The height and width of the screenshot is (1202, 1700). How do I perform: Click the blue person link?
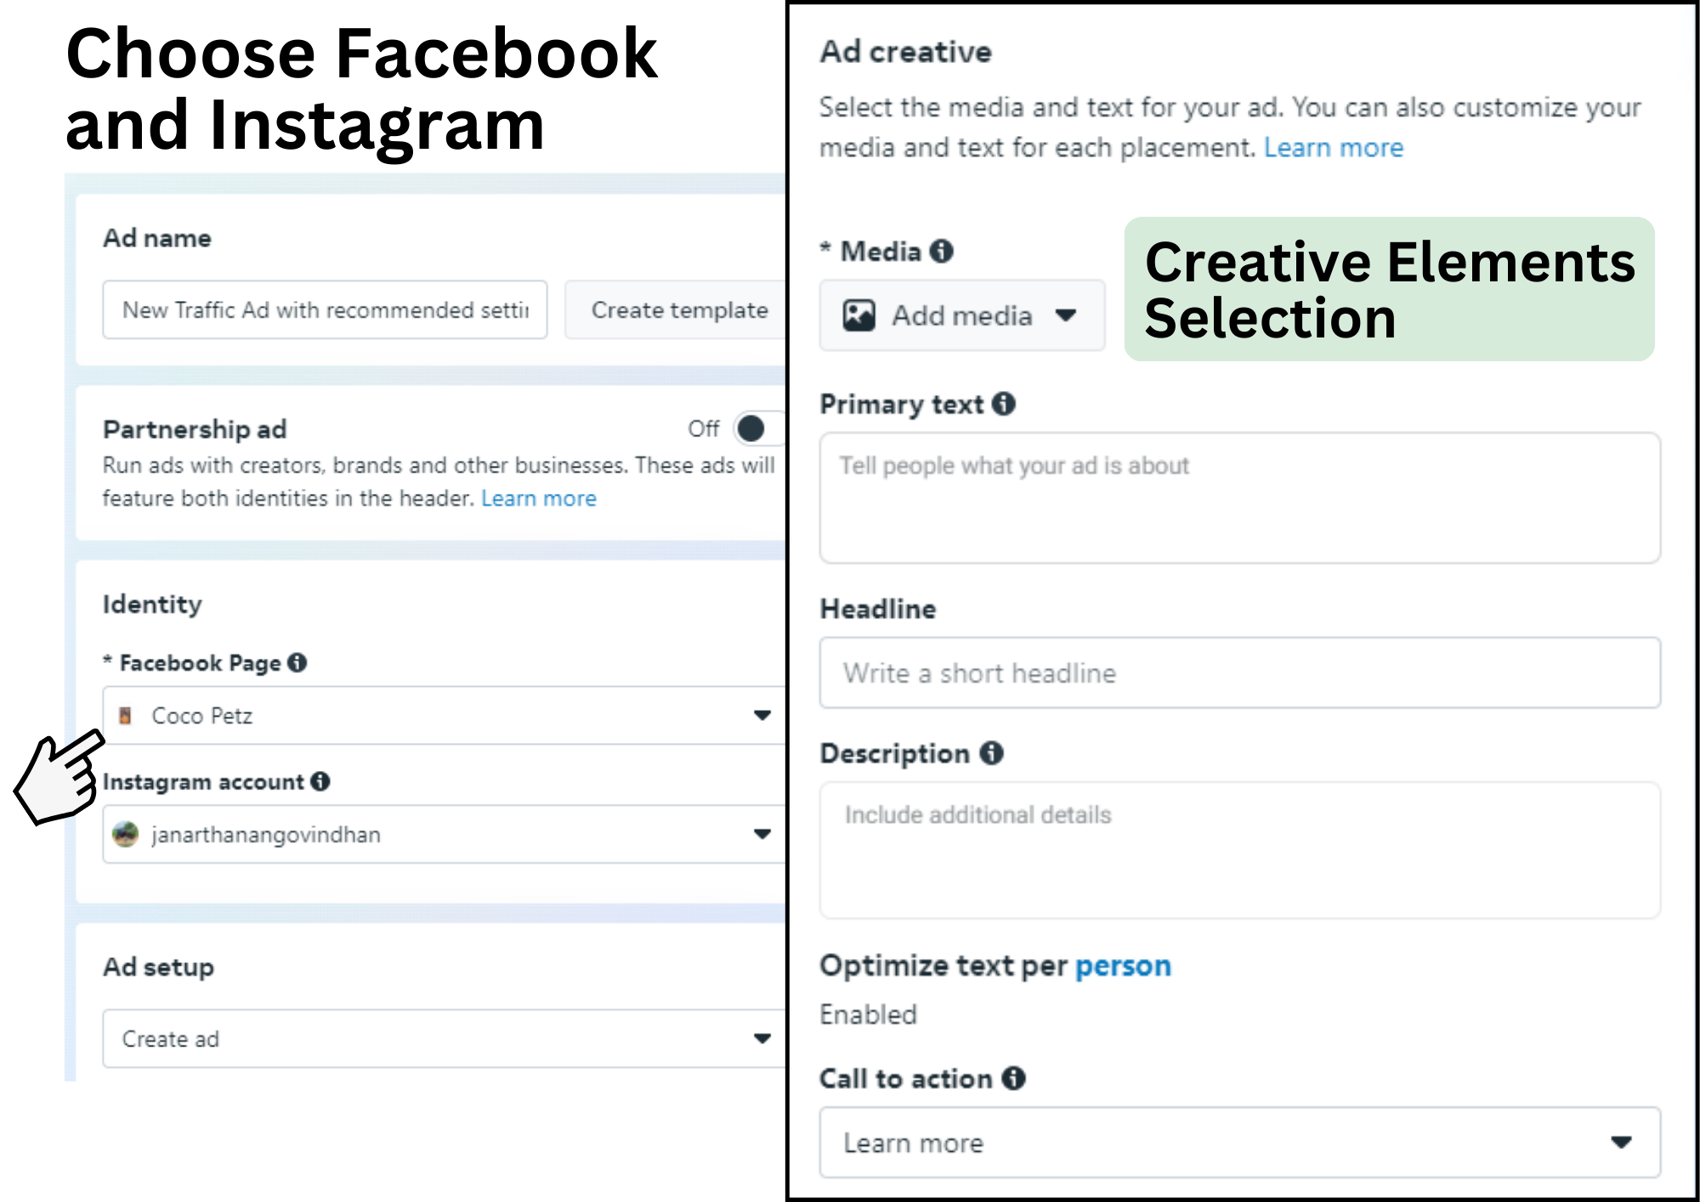(x=1123, y=966)
